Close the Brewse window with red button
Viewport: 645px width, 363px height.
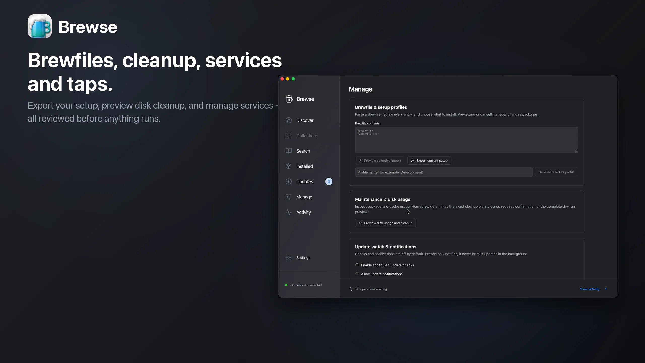[x=282, y=79]
